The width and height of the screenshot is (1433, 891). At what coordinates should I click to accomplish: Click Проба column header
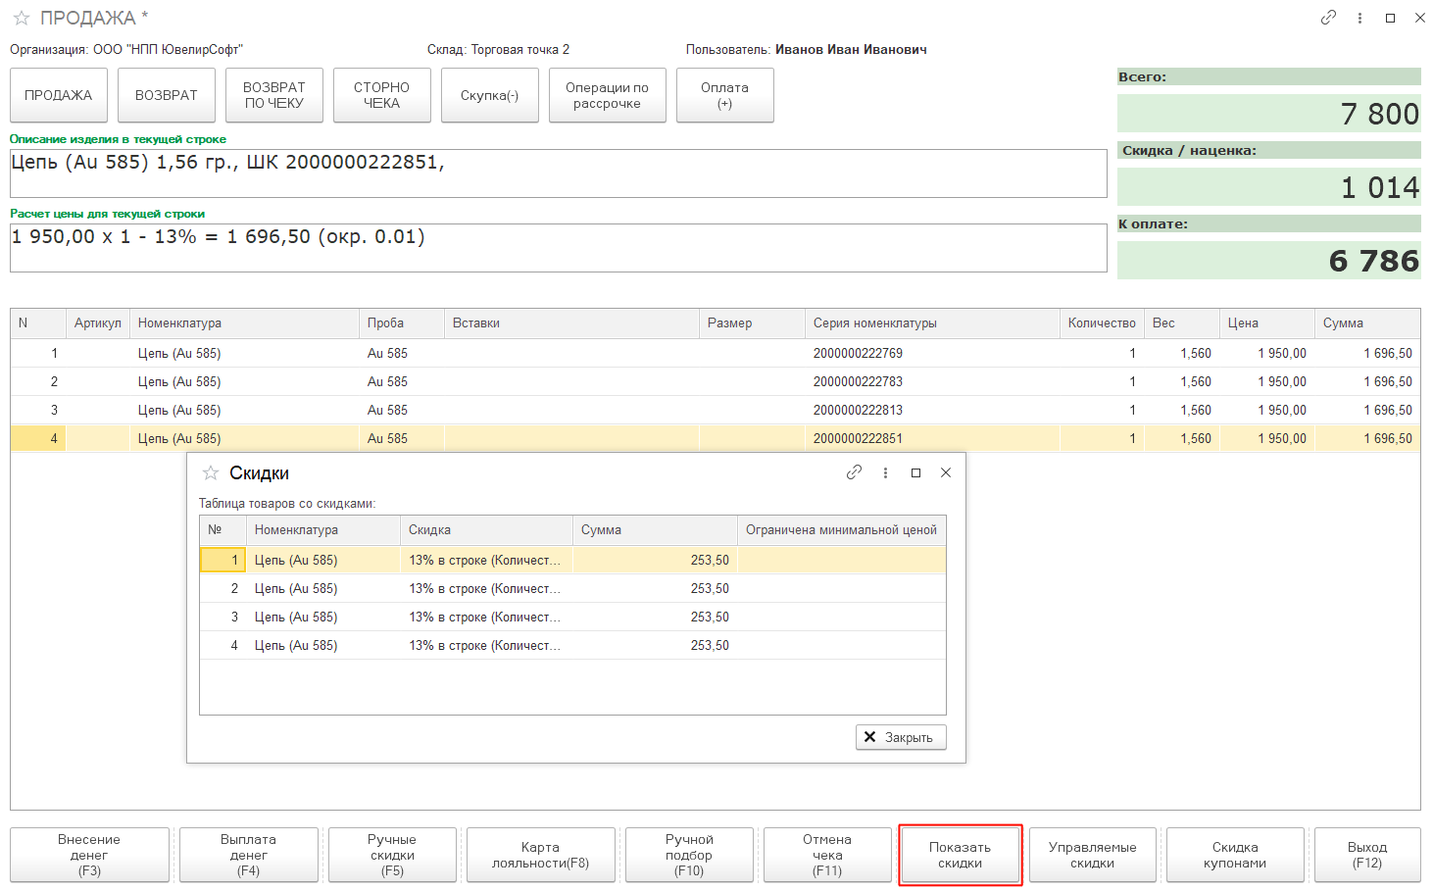click(402, 323)
